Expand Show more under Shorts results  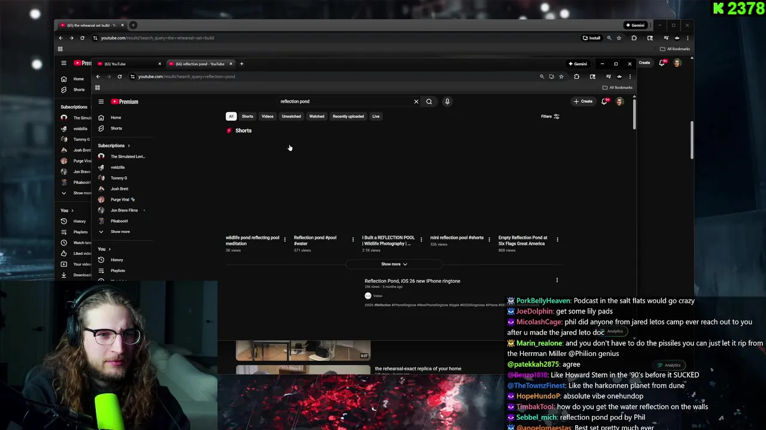pos(394,264)
